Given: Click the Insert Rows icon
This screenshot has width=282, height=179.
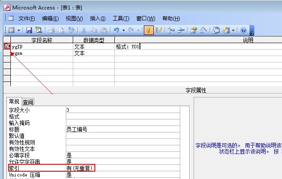Looking at the screenshot, I should tap(171, 30).
